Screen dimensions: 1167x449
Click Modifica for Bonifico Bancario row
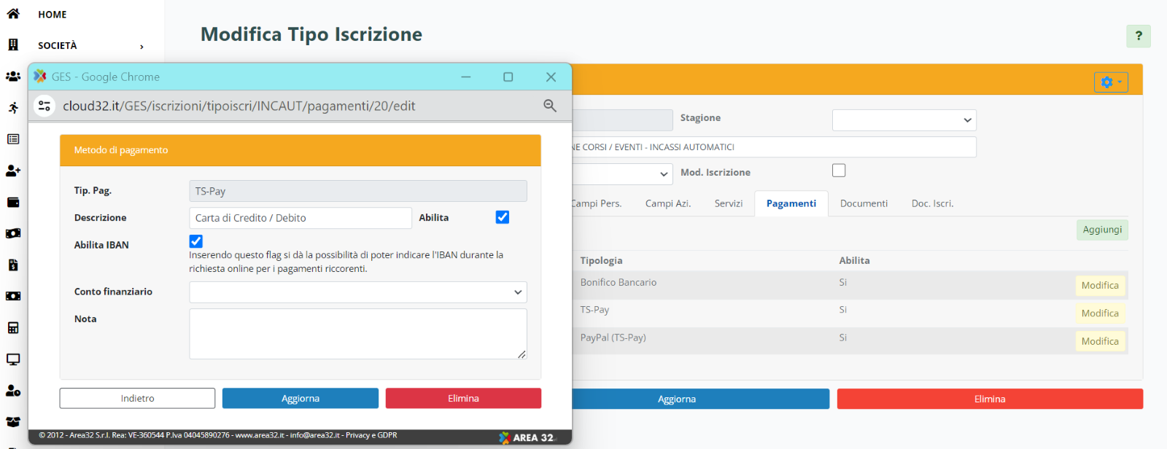point(1099,286)
